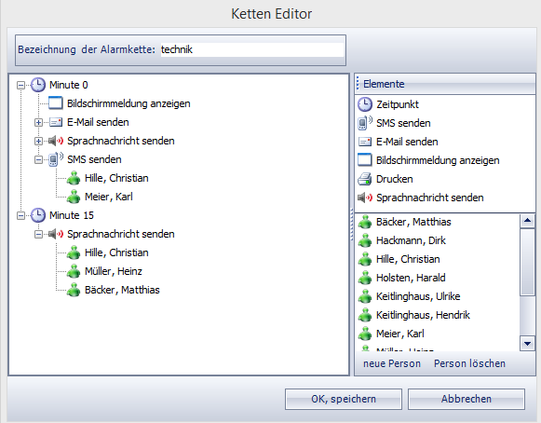The height and width of the screenshot is (423, 541).
Task: Select Holsten, Harald text in person list
Action: click(x=411, y=278)
